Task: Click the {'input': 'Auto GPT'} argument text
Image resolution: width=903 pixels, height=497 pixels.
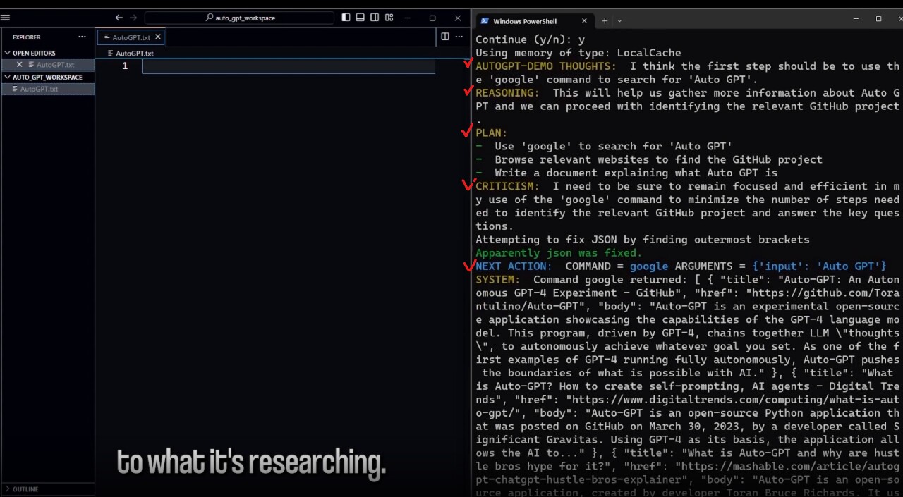Action: pos(819,266)
